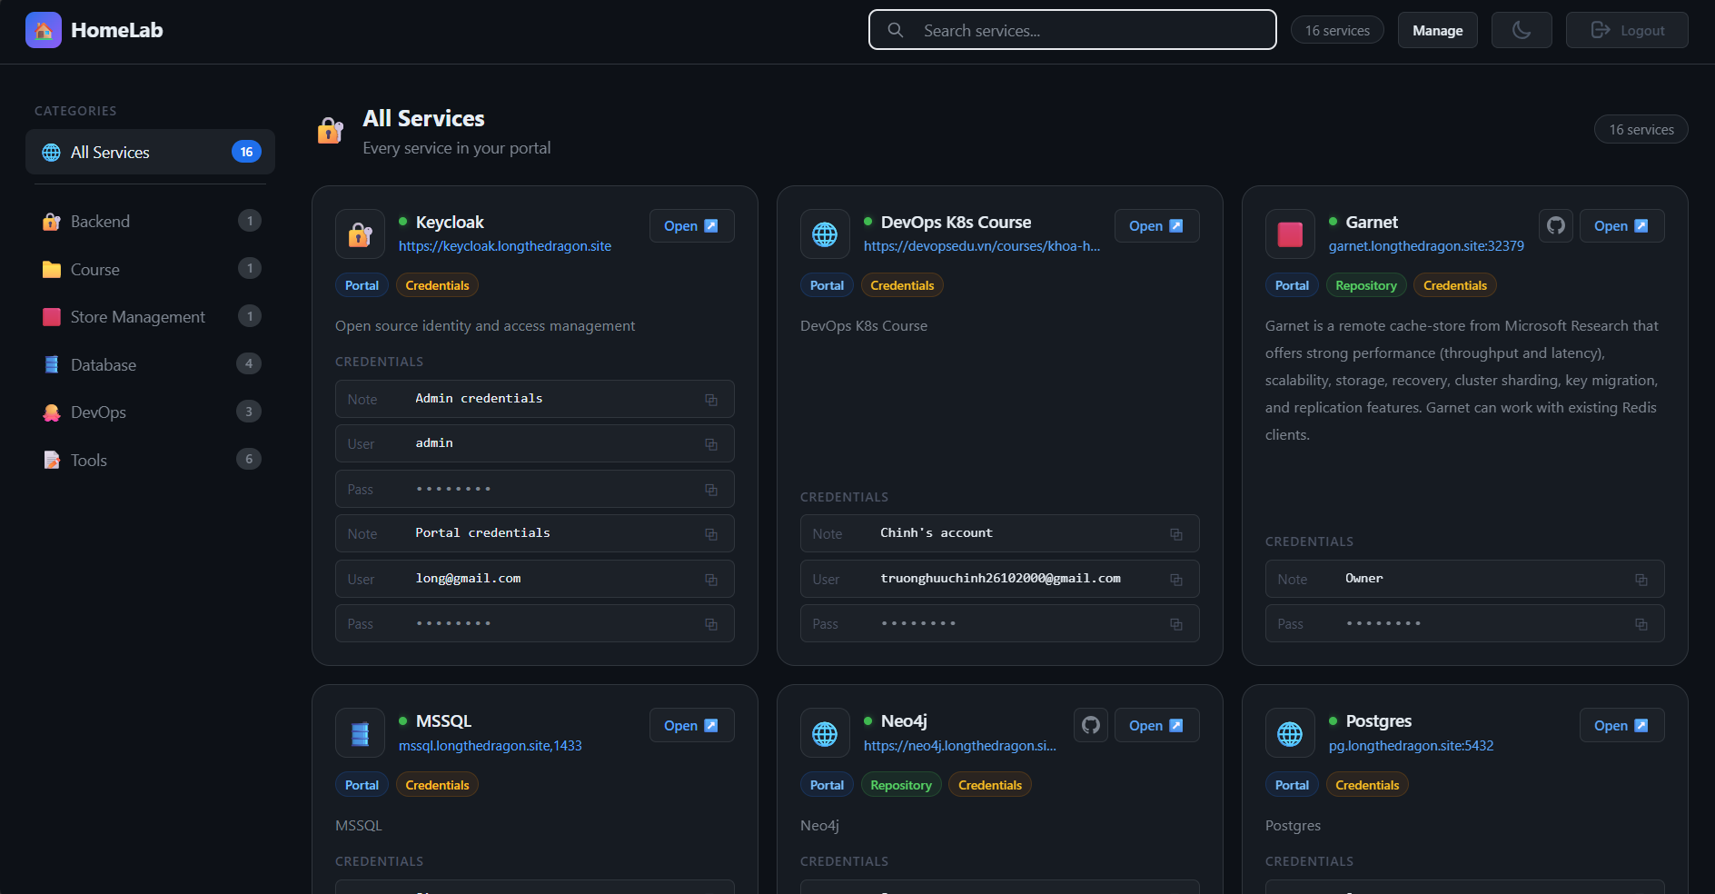Viewport: 1715px width, 894px height.
Task: Click MSSQL database service icon
Action: tap(361, 733)
